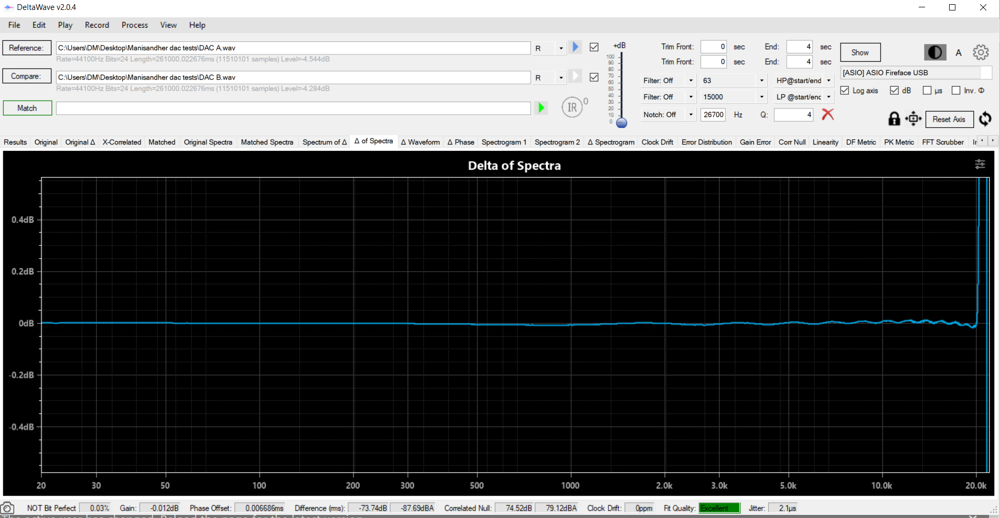Open Reference channel R dropdown
This screenshot has width=1000, height=518.
coord(561,48)
